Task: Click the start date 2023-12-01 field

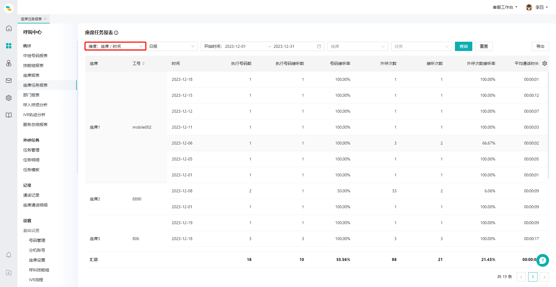Action: [235, 46]
